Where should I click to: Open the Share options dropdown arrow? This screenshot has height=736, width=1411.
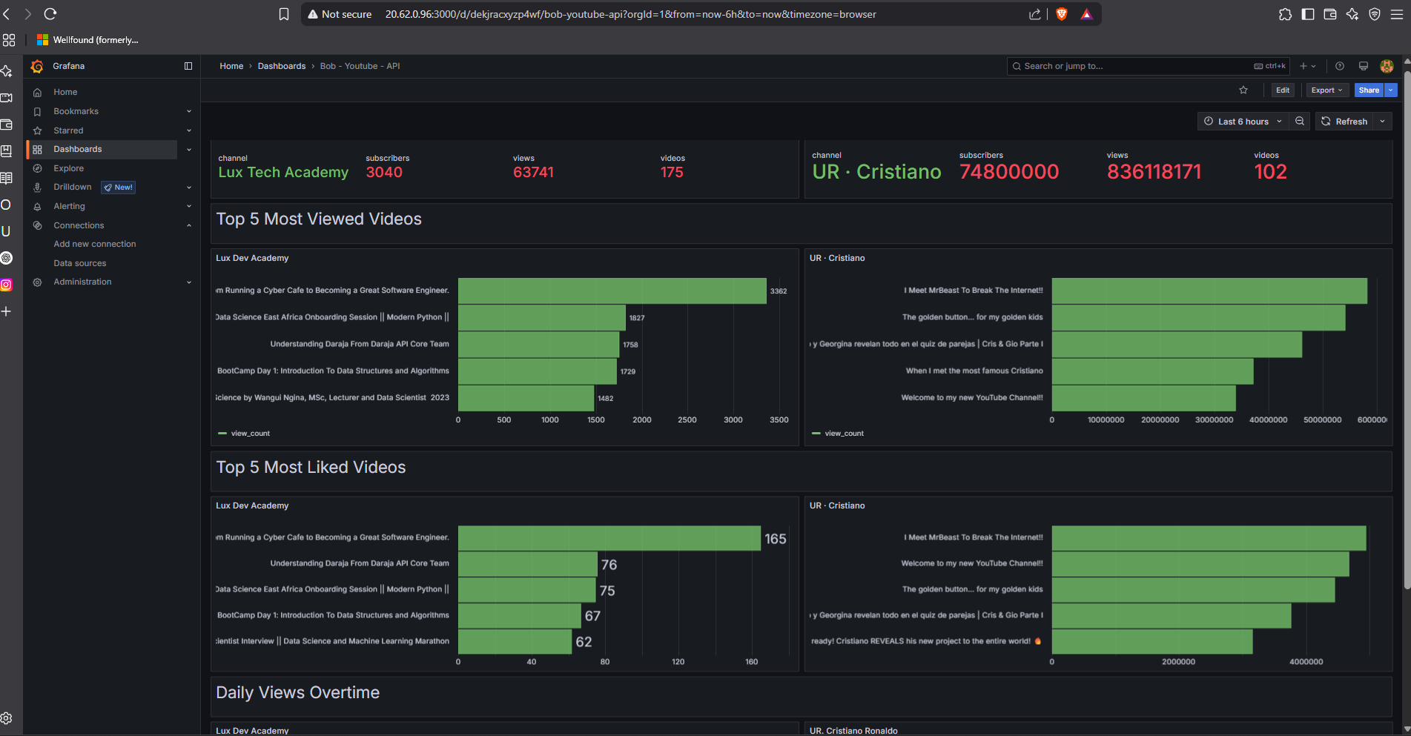point(1391,90)
